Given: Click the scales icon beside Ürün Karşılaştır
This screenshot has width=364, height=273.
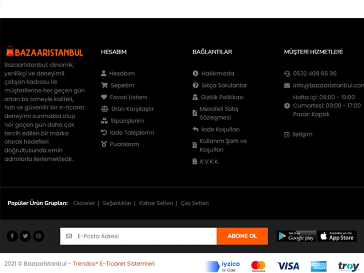Looking at the screenshot, I should (x=104, y=109).
